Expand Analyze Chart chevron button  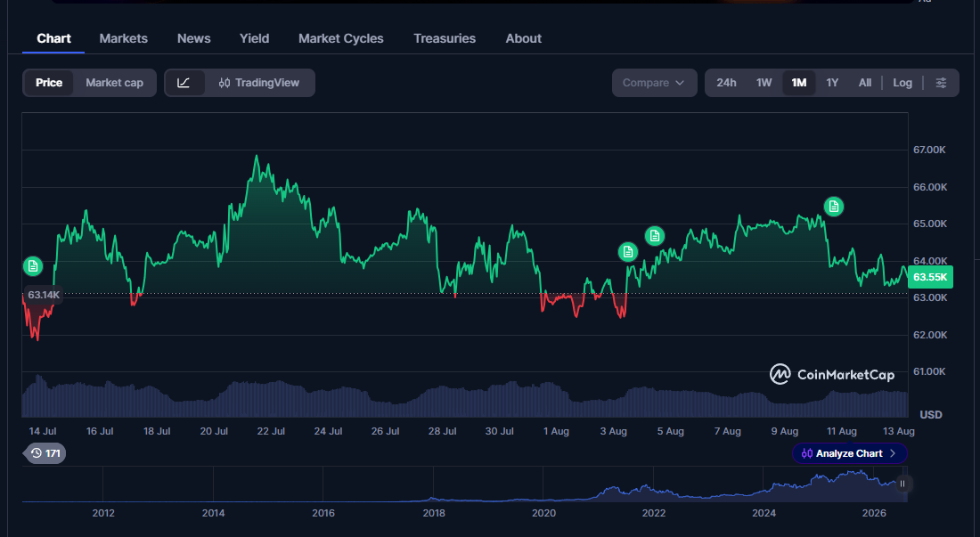[849, 453]
